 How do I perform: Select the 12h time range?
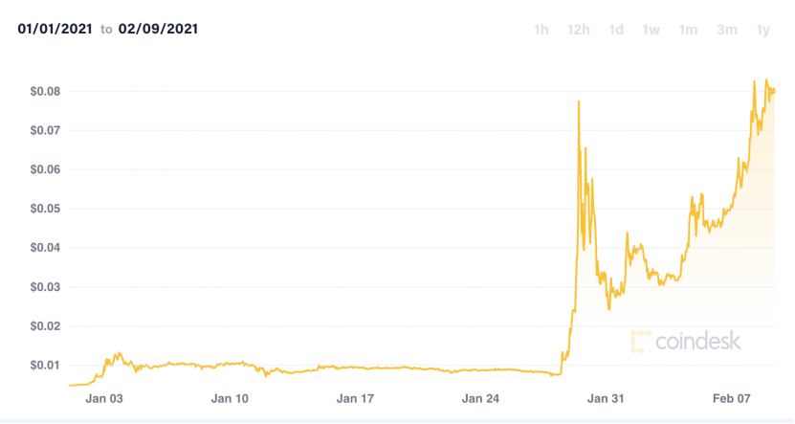tap(579, 30)
